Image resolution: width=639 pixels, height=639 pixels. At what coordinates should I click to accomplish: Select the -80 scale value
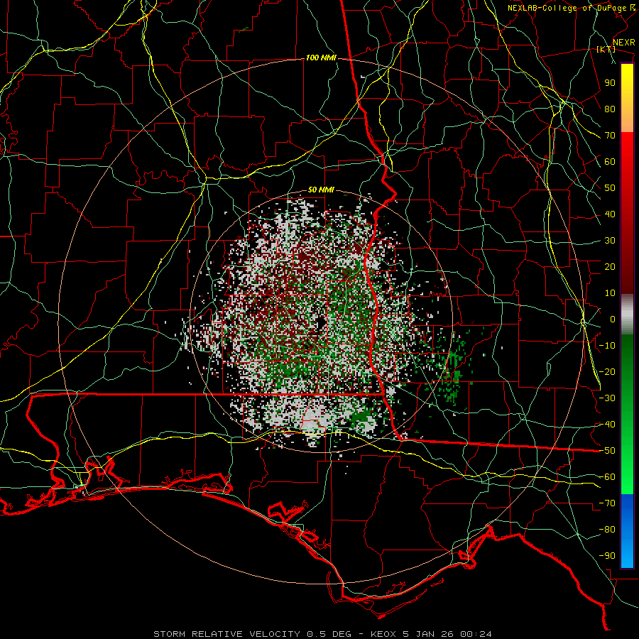click(607, 530)
